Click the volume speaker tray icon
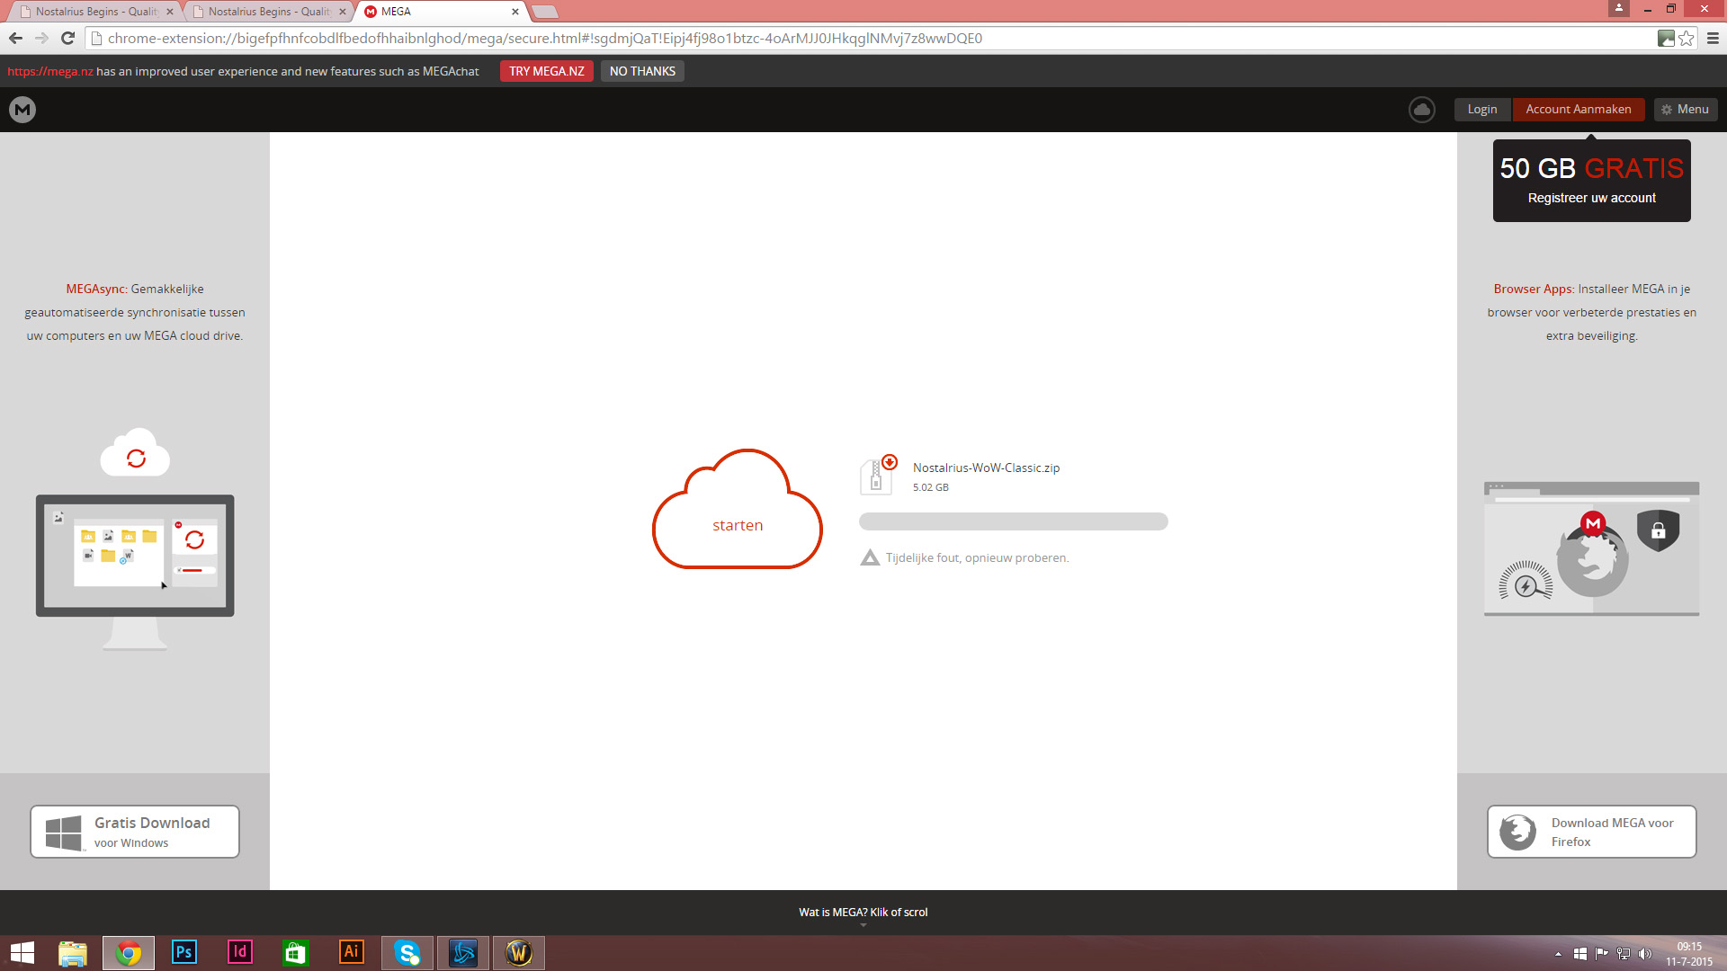The width and height of the screenshot is (1727, 971). [1645, 954]
